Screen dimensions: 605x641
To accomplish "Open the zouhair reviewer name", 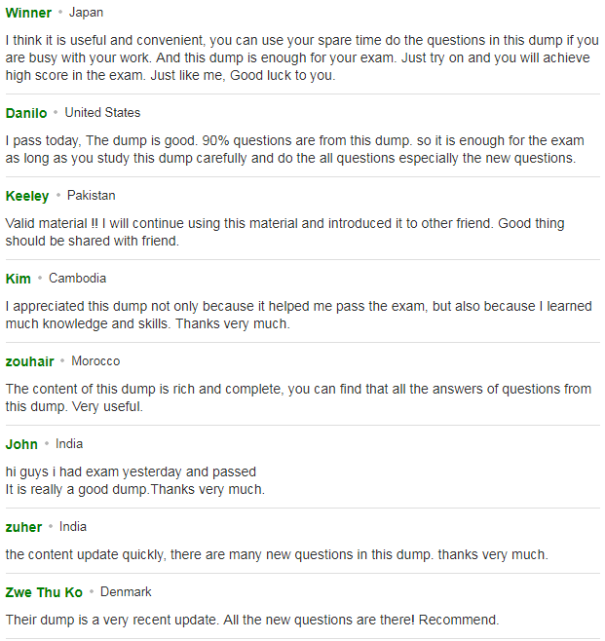I will [x=29, y=361].
